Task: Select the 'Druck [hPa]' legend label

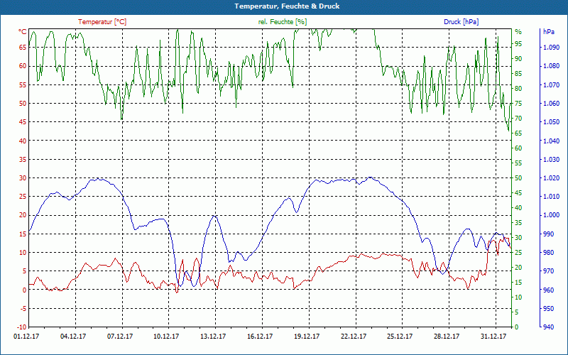Action: (x=461, y=22)
